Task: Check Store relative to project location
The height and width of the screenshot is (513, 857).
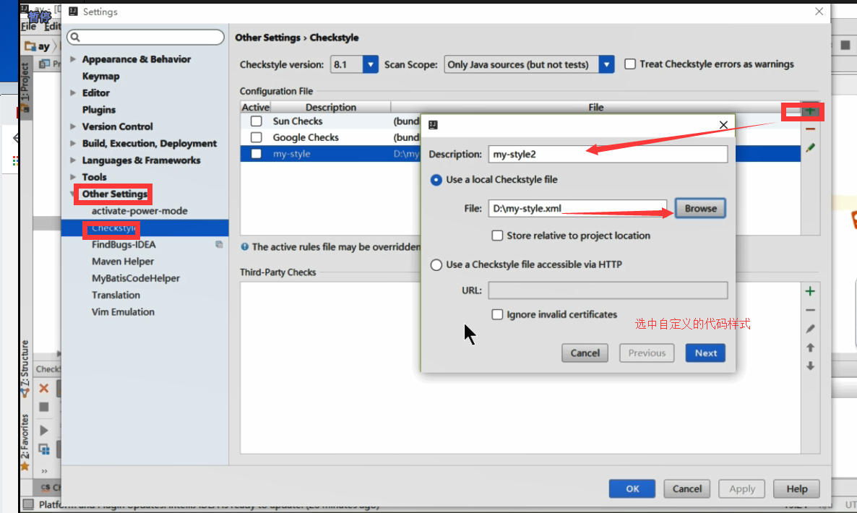Action: (497, 236)
